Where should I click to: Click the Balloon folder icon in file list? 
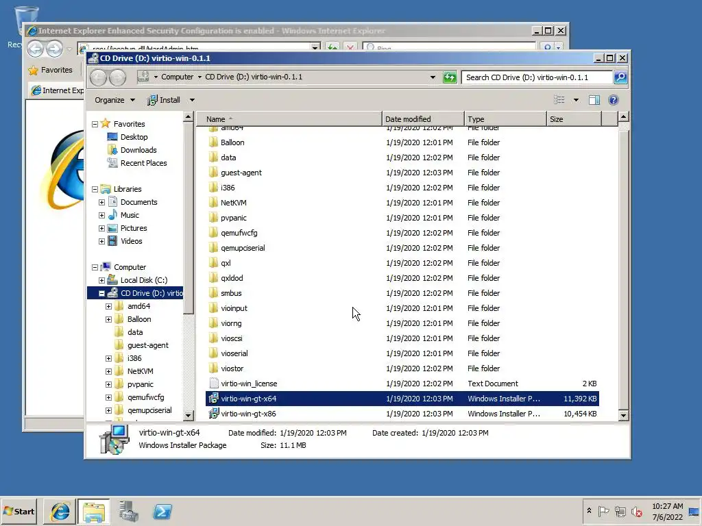coord(214,142)
